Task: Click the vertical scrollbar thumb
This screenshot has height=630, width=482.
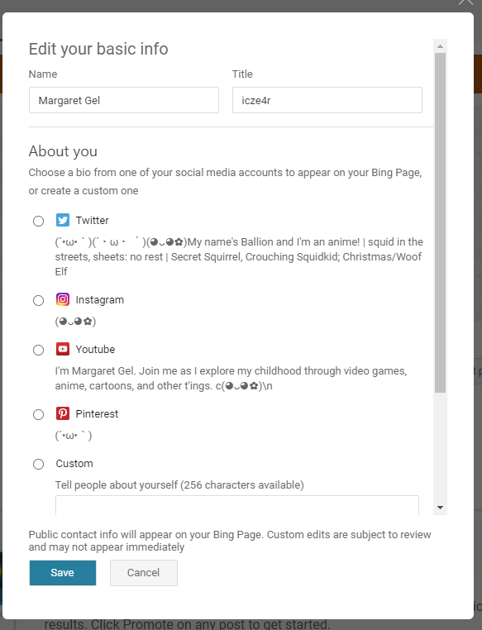Action: (440, 222)
